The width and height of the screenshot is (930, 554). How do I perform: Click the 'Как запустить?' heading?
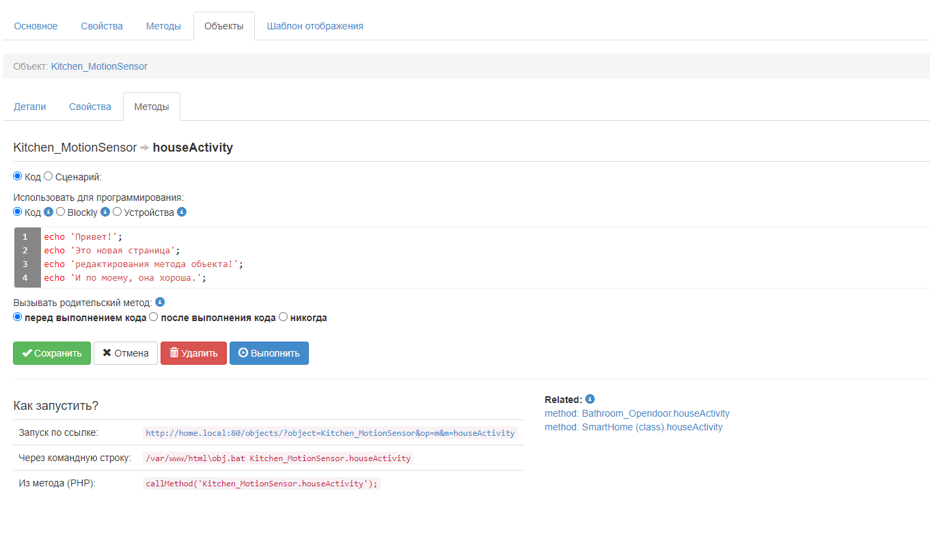[x=56, y=406]
